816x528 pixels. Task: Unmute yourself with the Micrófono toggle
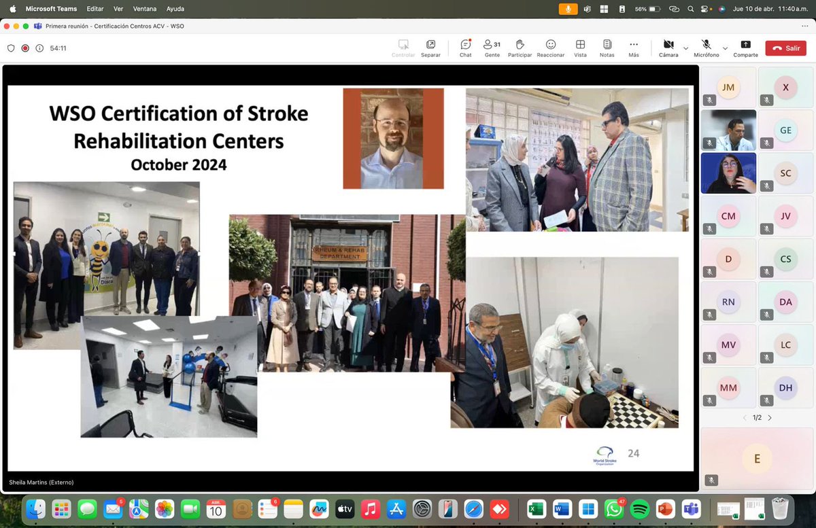pyautogui.click(x=706, y=48)
